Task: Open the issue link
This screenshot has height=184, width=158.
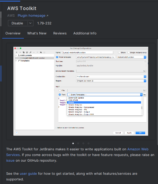Action: pyautogui.click(x=10, y=161)
